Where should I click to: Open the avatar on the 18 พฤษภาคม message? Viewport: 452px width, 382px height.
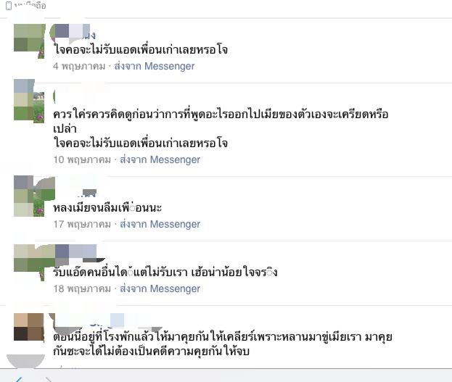click(x=29, y=262)
